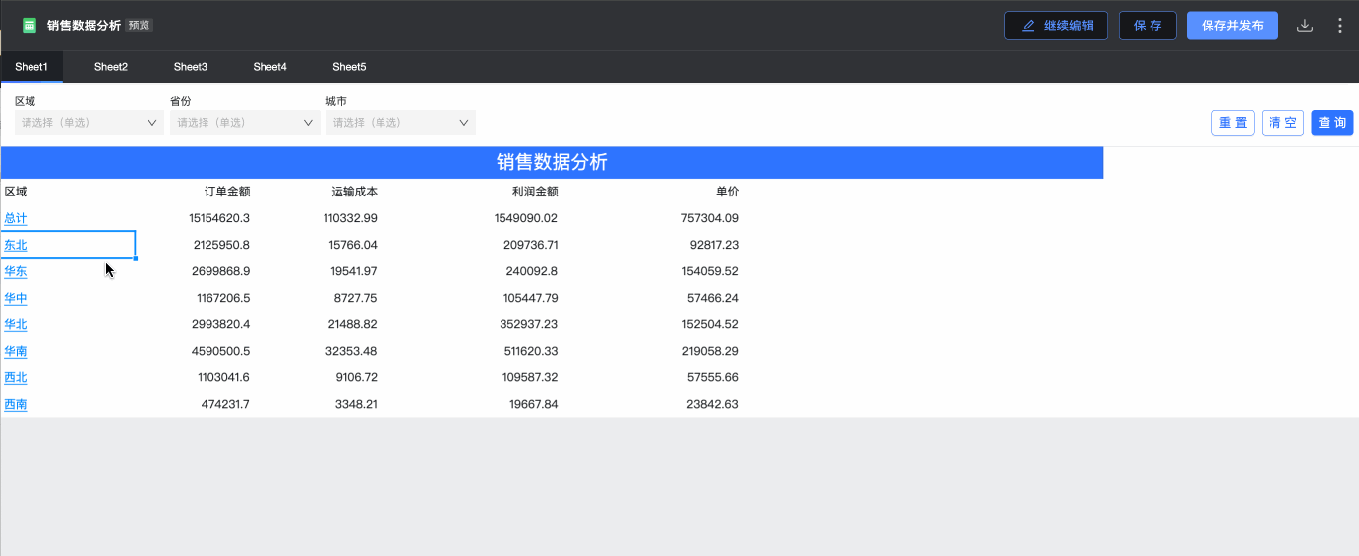
Task: Open the 西北 region link
Action: tap(16, 377)
